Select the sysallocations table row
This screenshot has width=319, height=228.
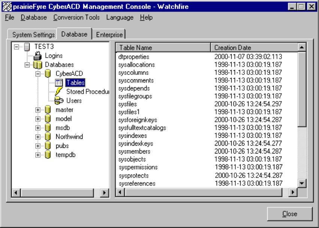point(207,65)
